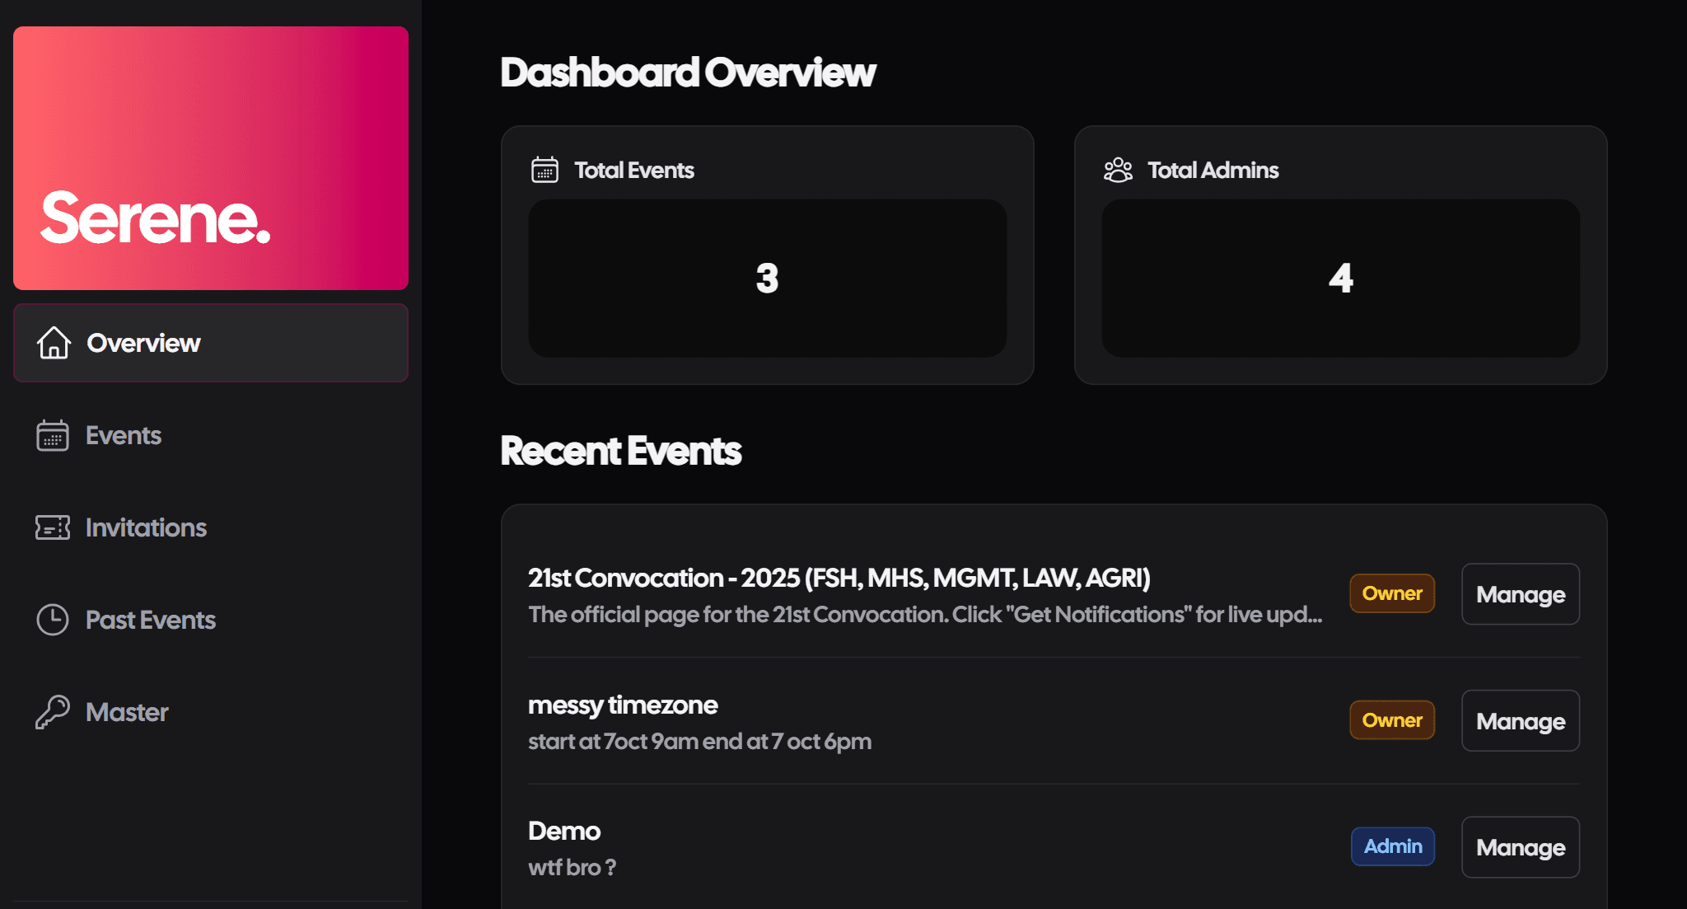Screen dimensions: 1687x909
Task: Click Admin badge on Demo row
Action: (1393, 846)
